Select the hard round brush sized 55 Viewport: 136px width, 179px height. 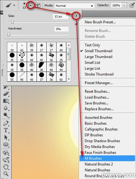click(12, 76)
